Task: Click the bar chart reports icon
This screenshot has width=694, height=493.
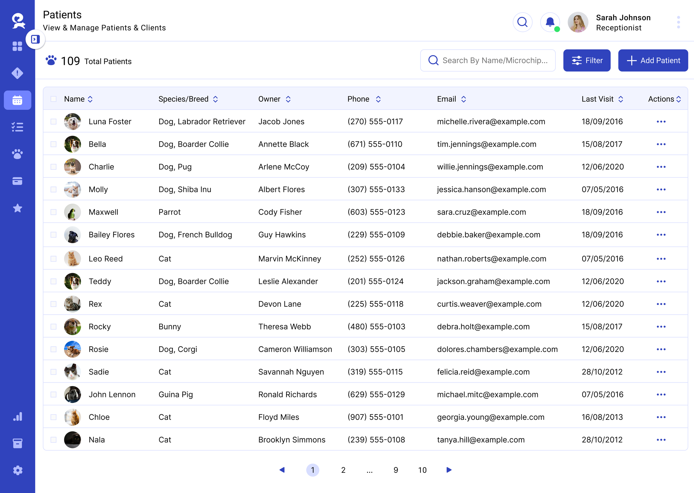Action: pyautogui.click(x=17, y=416)
